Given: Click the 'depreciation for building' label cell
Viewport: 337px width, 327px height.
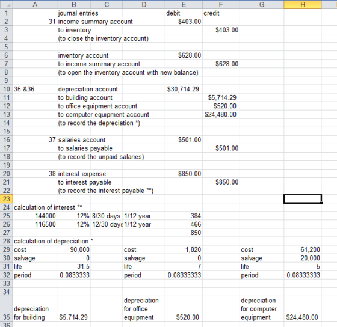Looking at the screenshot, I should pyautogui.click(x=35, y=309).
